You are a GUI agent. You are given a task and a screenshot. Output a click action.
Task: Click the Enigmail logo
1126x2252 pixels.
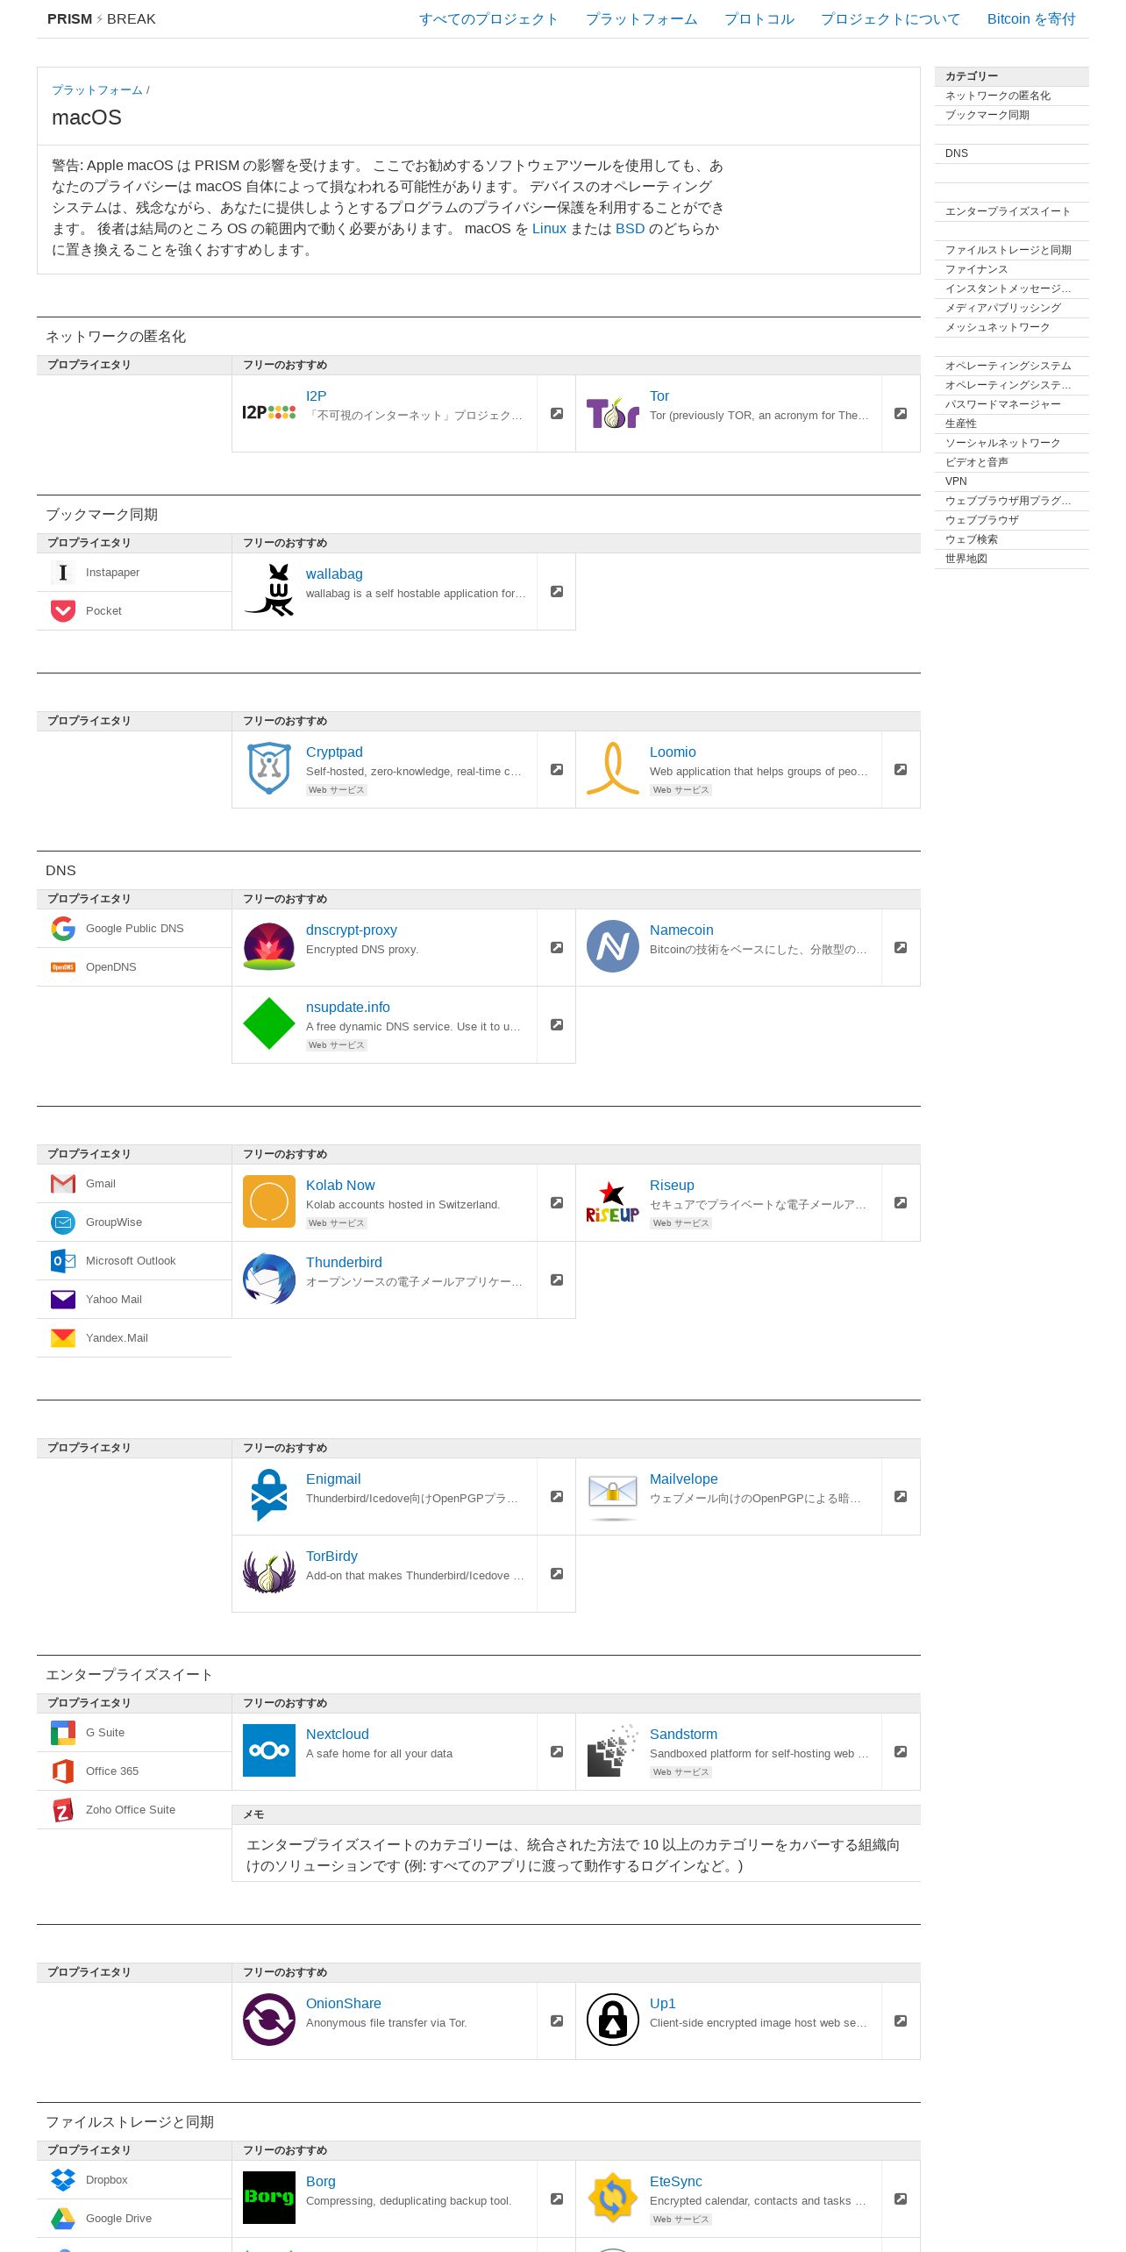pyautogui.click(x=269, y=1495)
